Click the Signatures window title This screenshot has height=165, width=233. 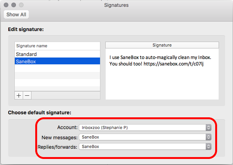tap(116, 5)
